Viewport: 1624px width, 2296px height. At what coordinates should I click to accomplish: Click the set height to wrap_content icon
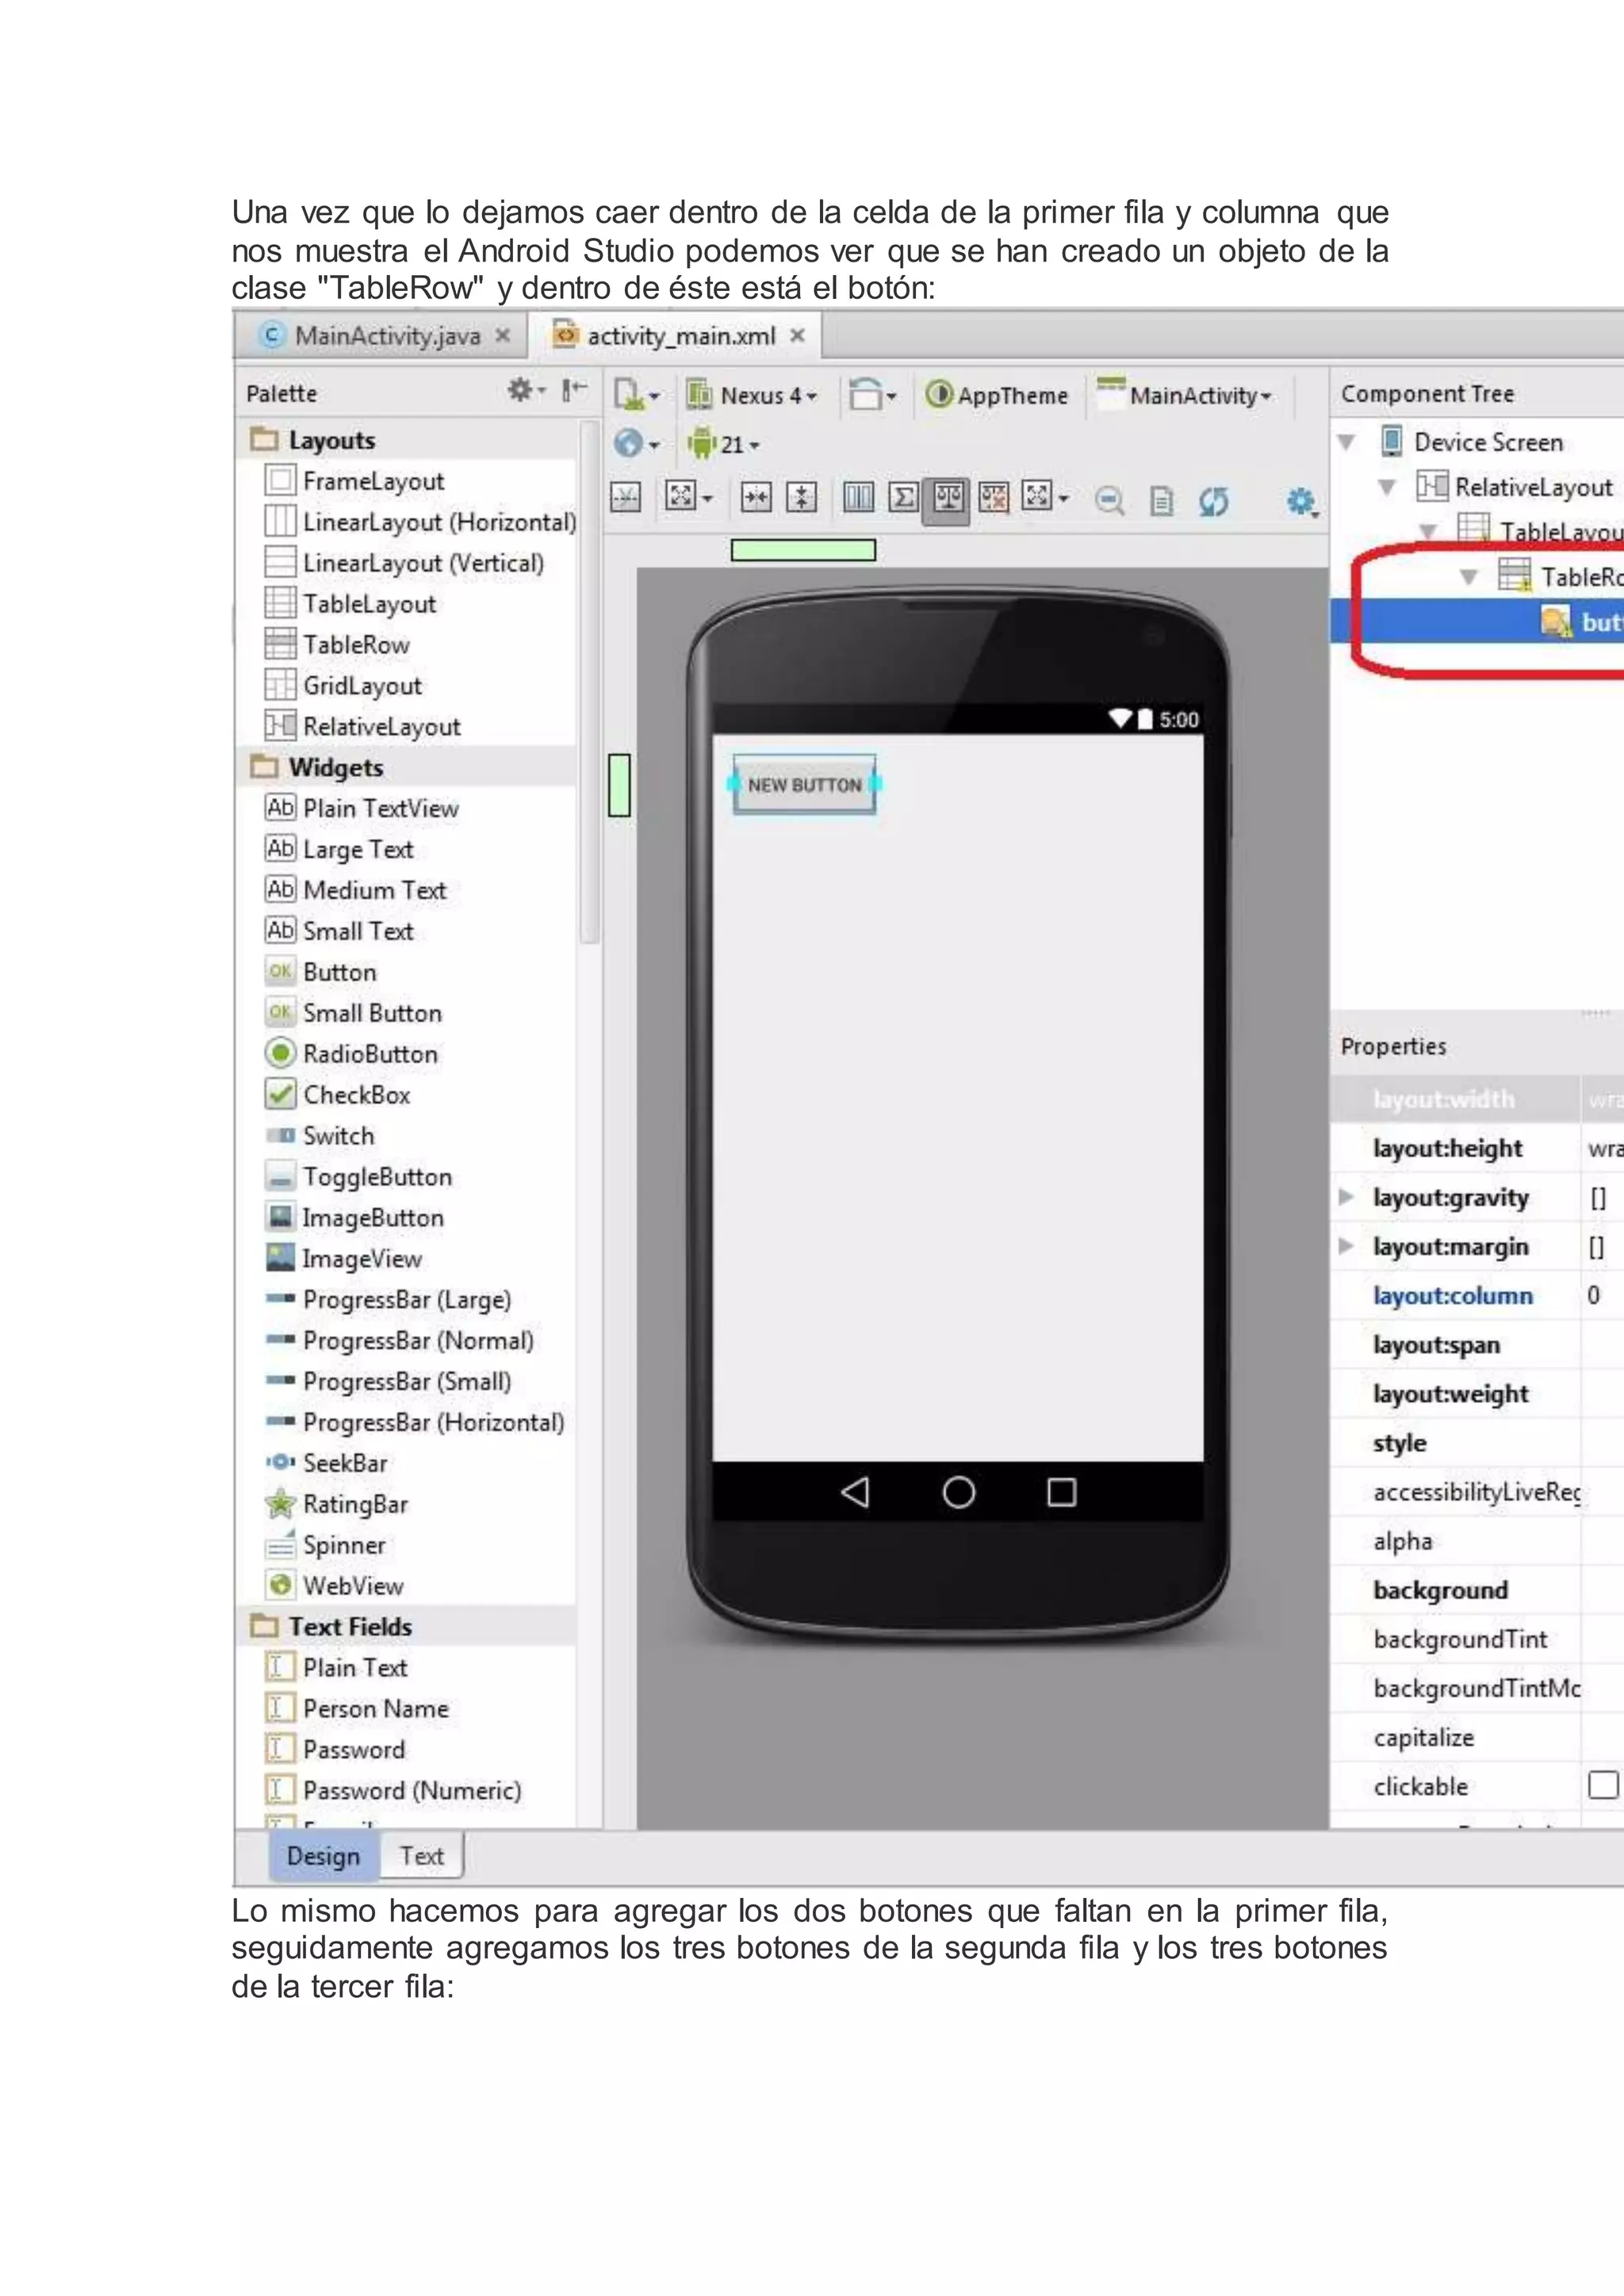[802, 497]
